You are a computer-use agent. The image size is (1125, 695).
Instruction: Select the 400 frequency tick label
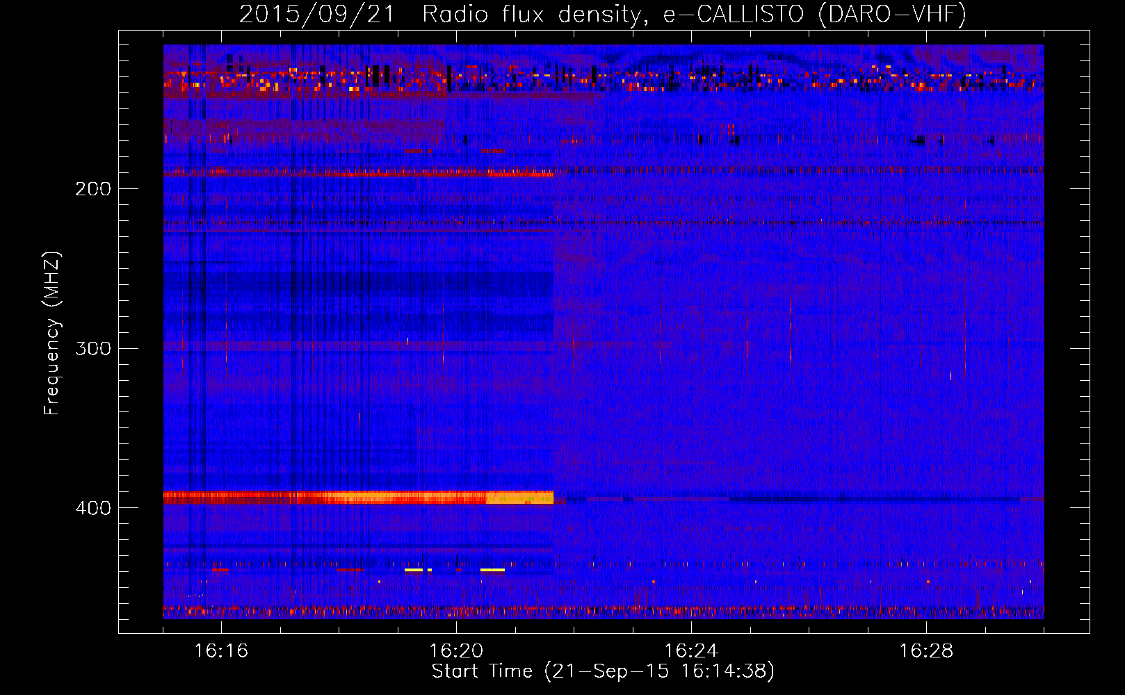92,508
